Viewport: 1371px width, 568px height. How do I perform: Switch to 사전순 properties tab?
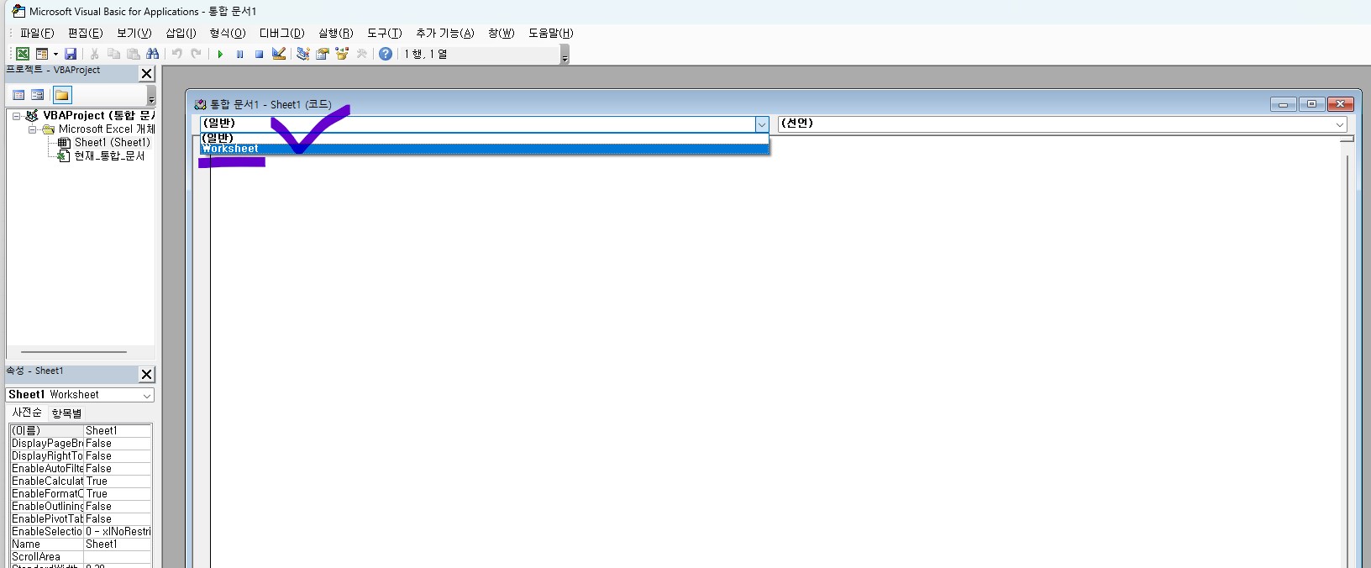[27, 413]
